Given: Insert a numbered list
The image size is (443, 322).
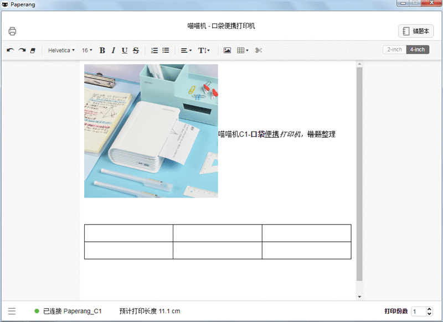Looking at the screenshot, I should click(x=154, y=50).
